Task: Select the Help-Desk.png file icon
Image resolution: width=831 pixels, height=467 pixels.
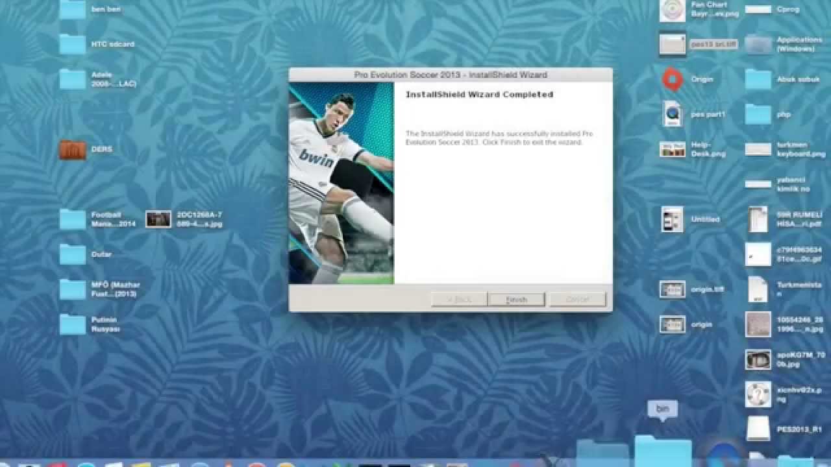Action: click(673, 149)
